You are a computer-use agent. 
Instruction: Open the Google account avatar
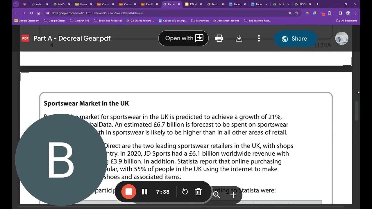tap(342, 38)
